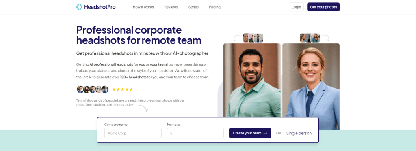The height and width of the screenshot is (151, 416).
Task: Click the Get your photos button
Action: coord(323,7)
